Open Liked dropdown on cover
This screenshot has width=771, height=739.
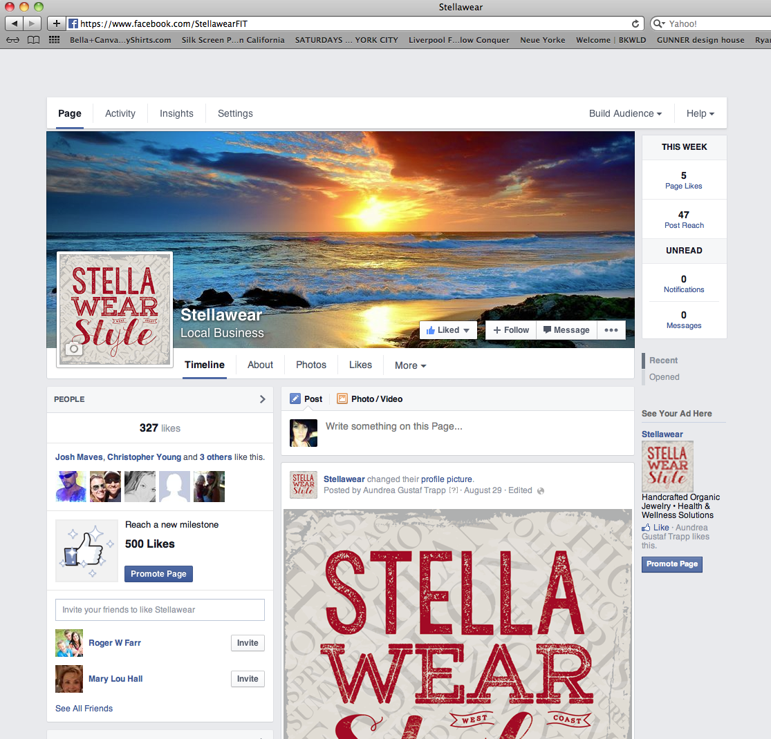coord(448,330)
